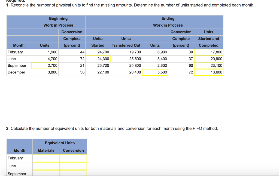Image resolution: width=279 pixels, height=176 pixels.
Task: Click February's Materials equivalent units input field
Action: point(46,158)
